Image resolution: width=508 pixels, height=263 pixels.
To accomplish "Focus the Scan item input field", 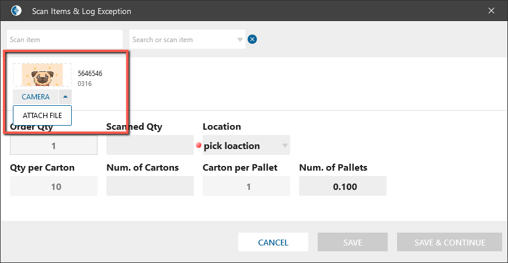I will (x=64, y=40).
